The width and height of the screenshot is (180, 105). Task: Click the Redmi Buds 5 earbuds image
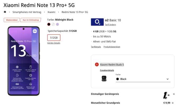(104, 78)
